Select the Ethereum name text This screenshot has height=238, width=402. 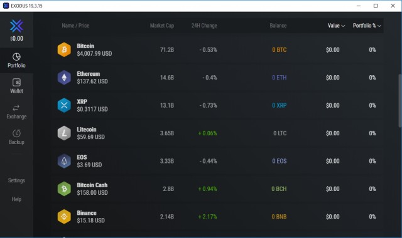click(x=88, y=74)
